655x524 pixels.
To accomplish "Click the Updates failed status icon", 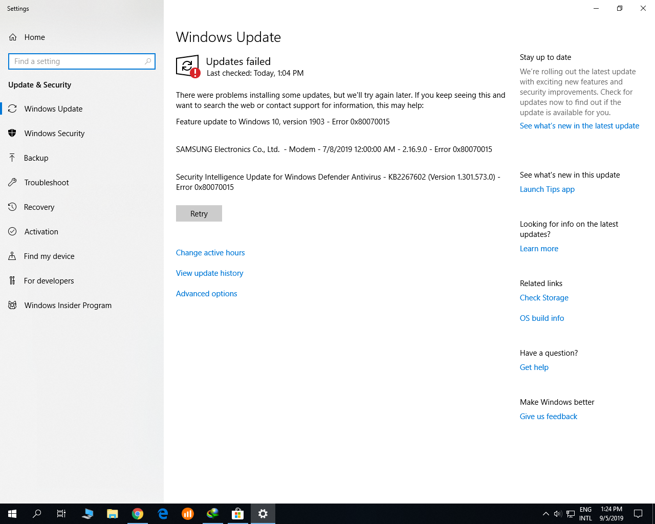I will coord(188,67).
